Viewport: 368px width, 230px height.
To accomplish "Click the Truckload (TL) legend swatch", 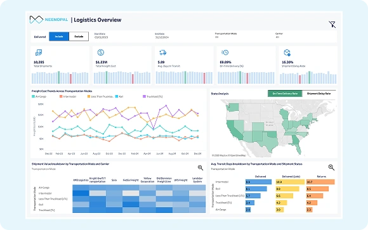I will [144, 96].
